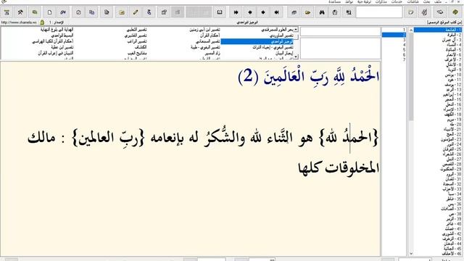The height and width of the screenshot is (261, 464).
Task: Select surah 5 - المائدة in the list
Action: click(x=437, y=50)
